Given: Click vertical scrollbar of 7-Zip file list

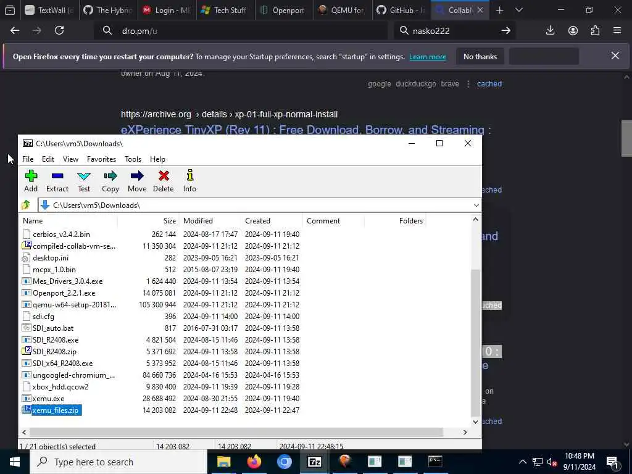Looking at the screenshot, I should point(475,343).
